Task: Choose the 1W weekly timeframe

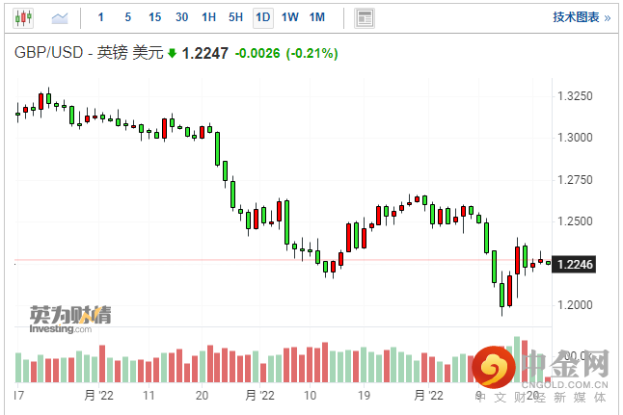Action: [x=289, y=17]
